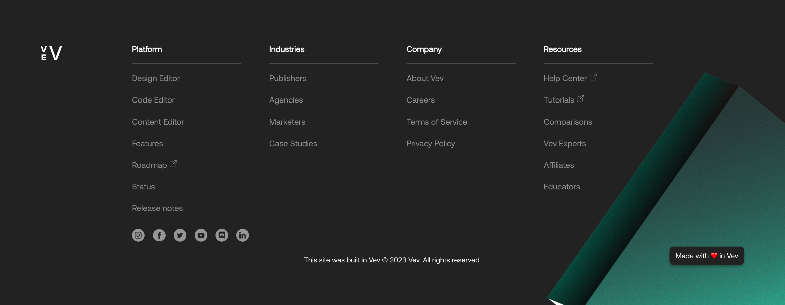Open the LinkedIn social icon
The image size is (785, 305).
[242, 235]
